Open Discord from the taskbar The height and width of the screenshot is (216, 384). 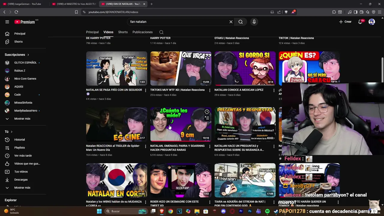[x=223, y=211]
